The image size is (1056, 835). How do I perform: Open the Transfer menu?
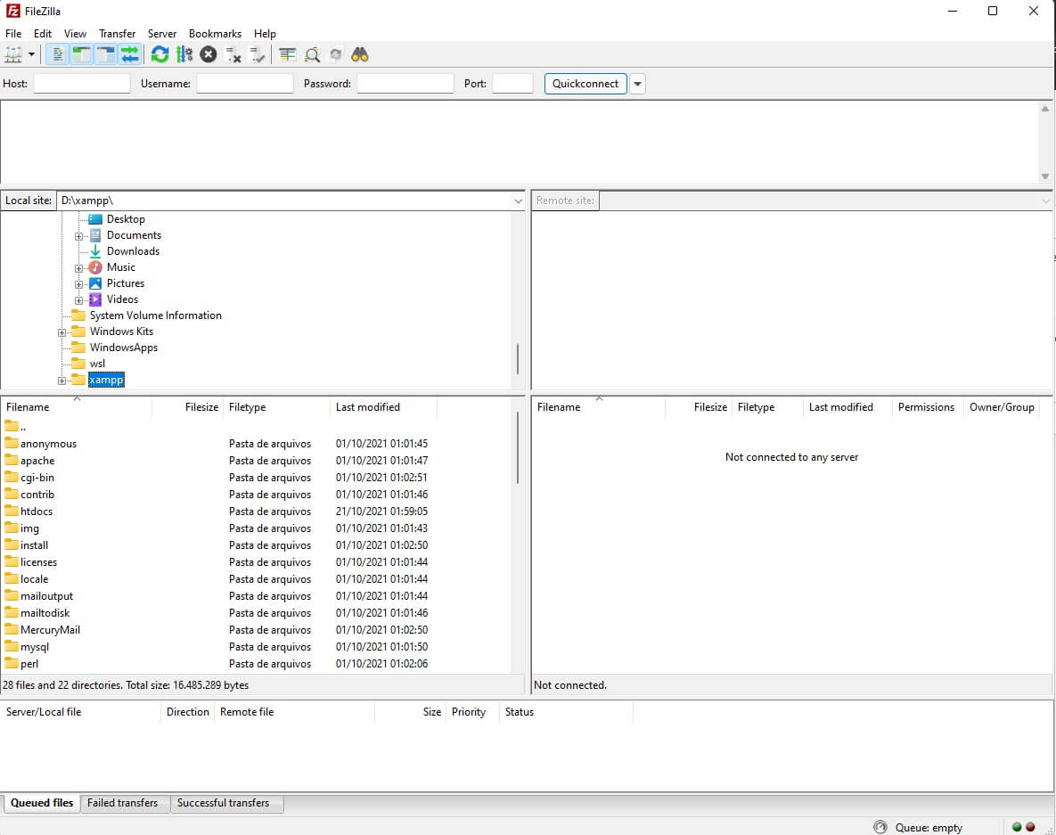117,34
